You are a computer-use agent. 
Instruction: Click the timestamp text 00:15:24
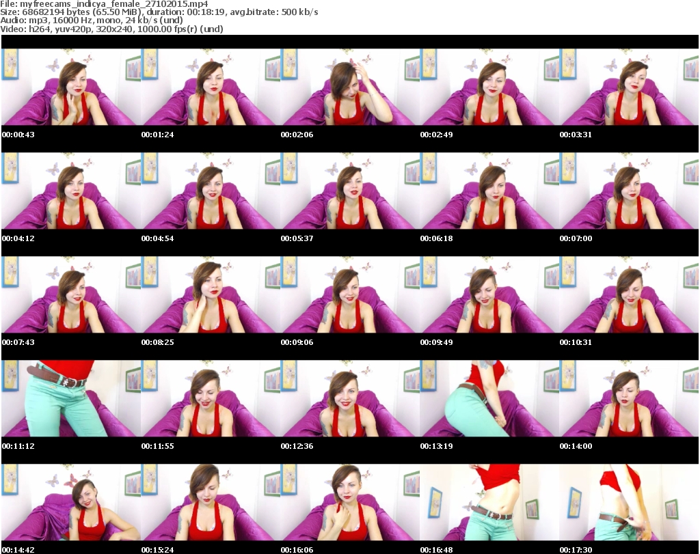[157, 550]
